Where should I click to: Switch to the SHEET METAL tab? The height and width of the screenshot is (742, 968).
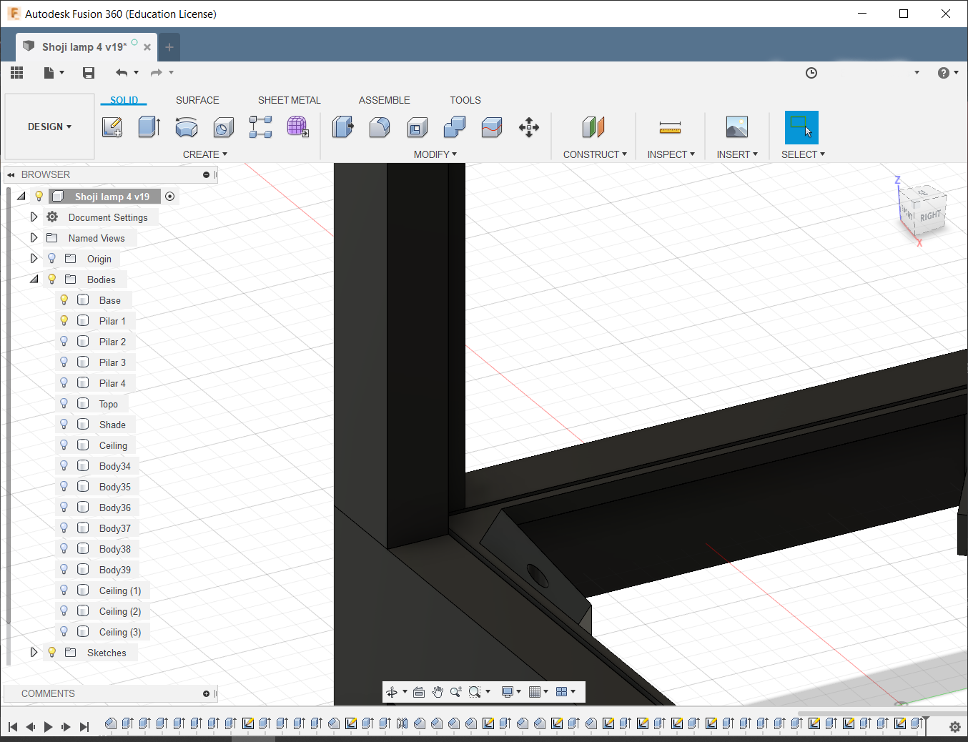tap(290, 100)
